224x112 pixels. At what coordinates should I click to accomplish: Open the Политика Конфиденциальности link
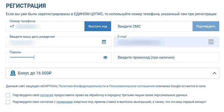click(x=82, y=86)
